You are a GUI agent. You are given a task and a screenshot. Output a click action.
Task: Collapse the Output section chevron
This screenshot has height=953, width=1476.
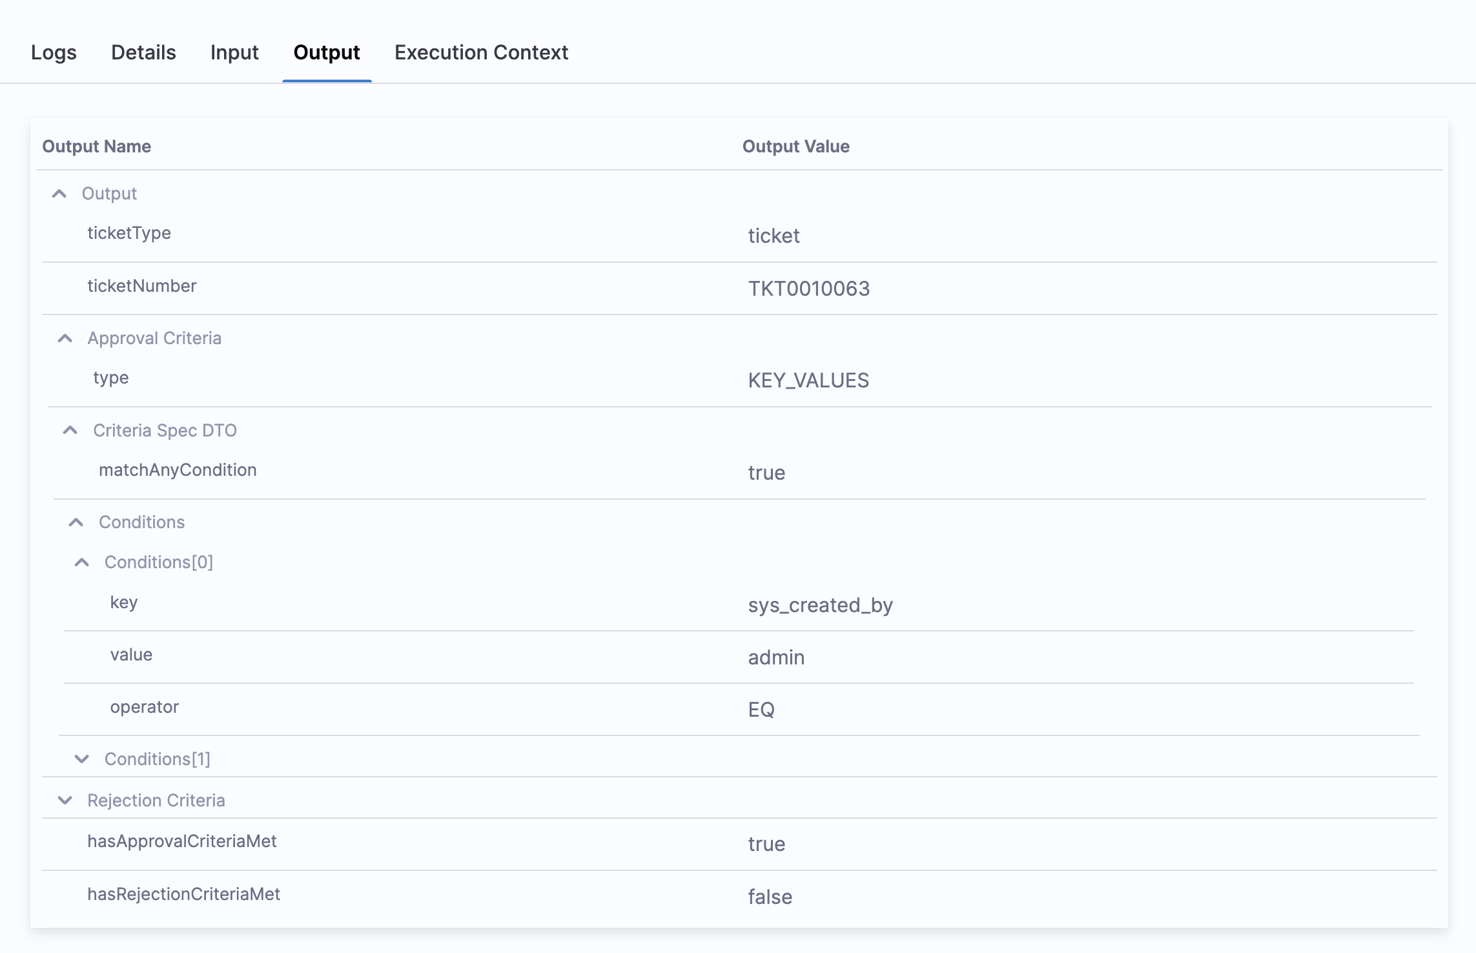coord(59,194)
